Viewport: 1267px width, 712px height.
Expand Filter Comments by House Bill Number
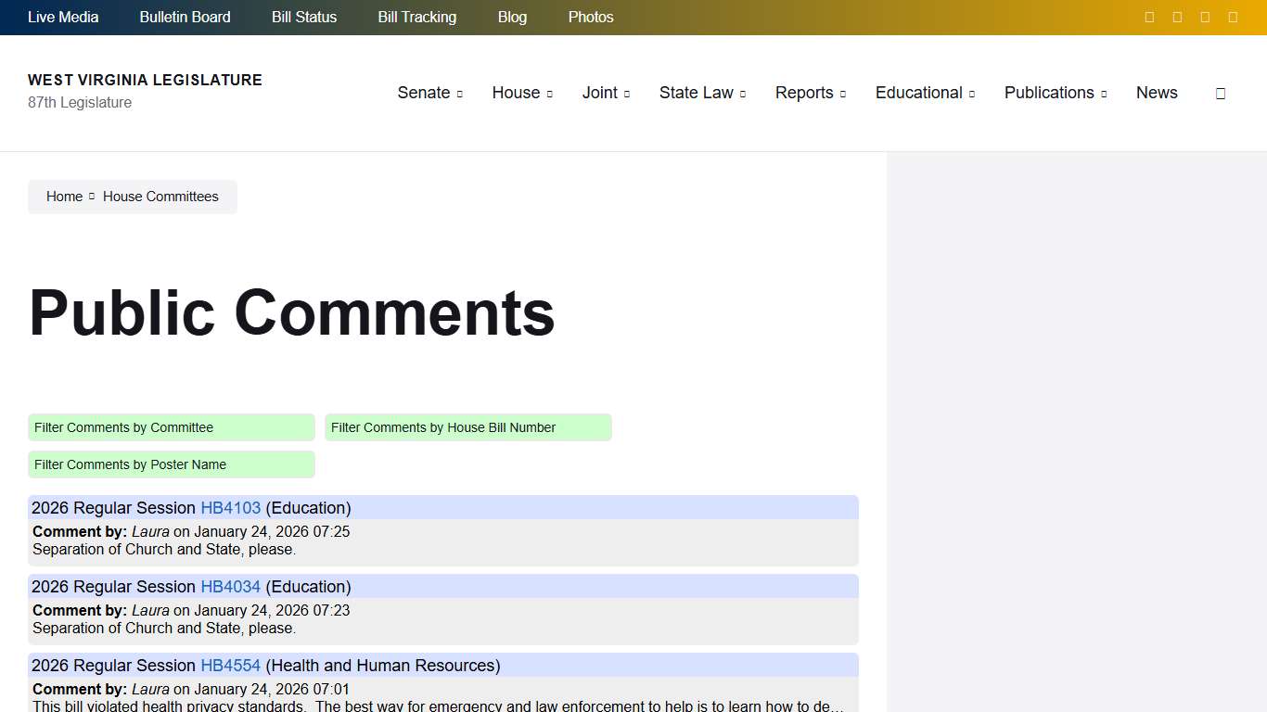[467, 427]
